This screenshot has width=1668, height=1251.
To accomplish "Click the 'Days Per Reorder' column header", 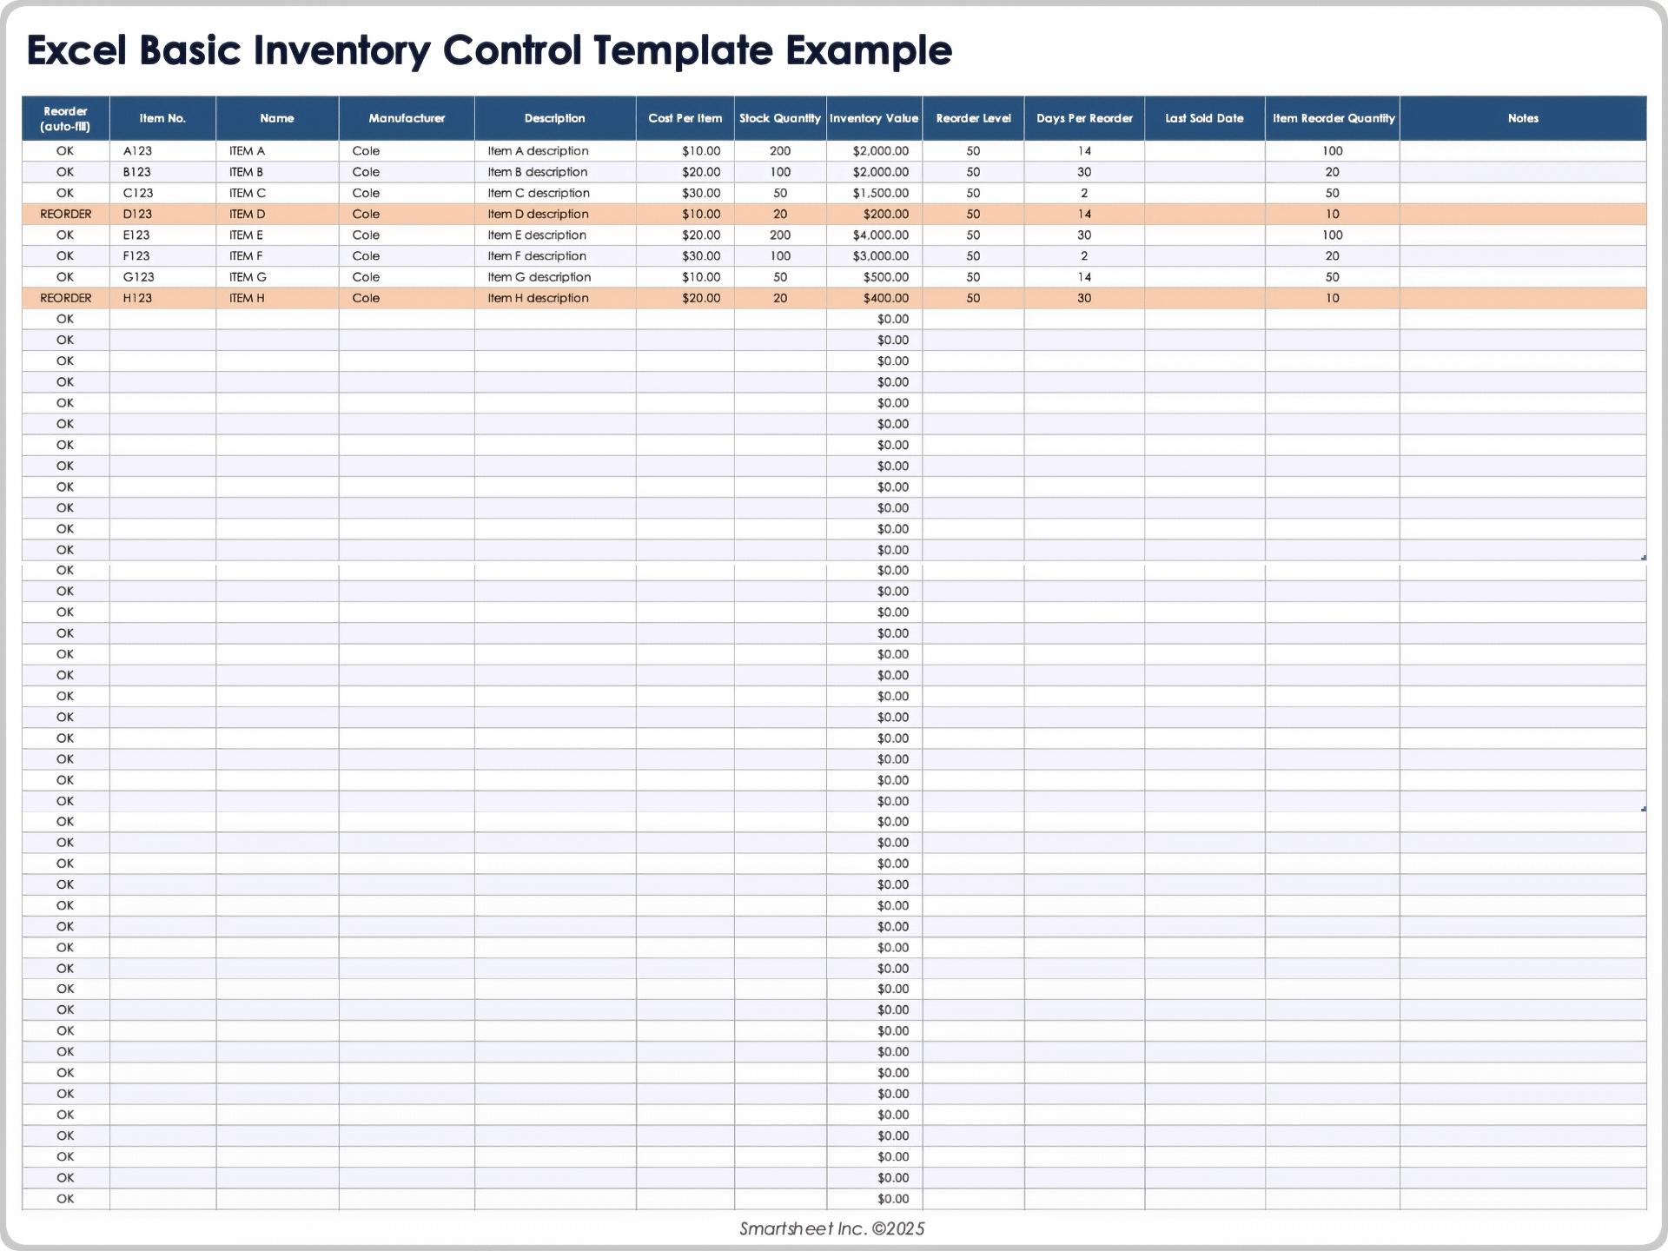I will [x=1083, y=117].
